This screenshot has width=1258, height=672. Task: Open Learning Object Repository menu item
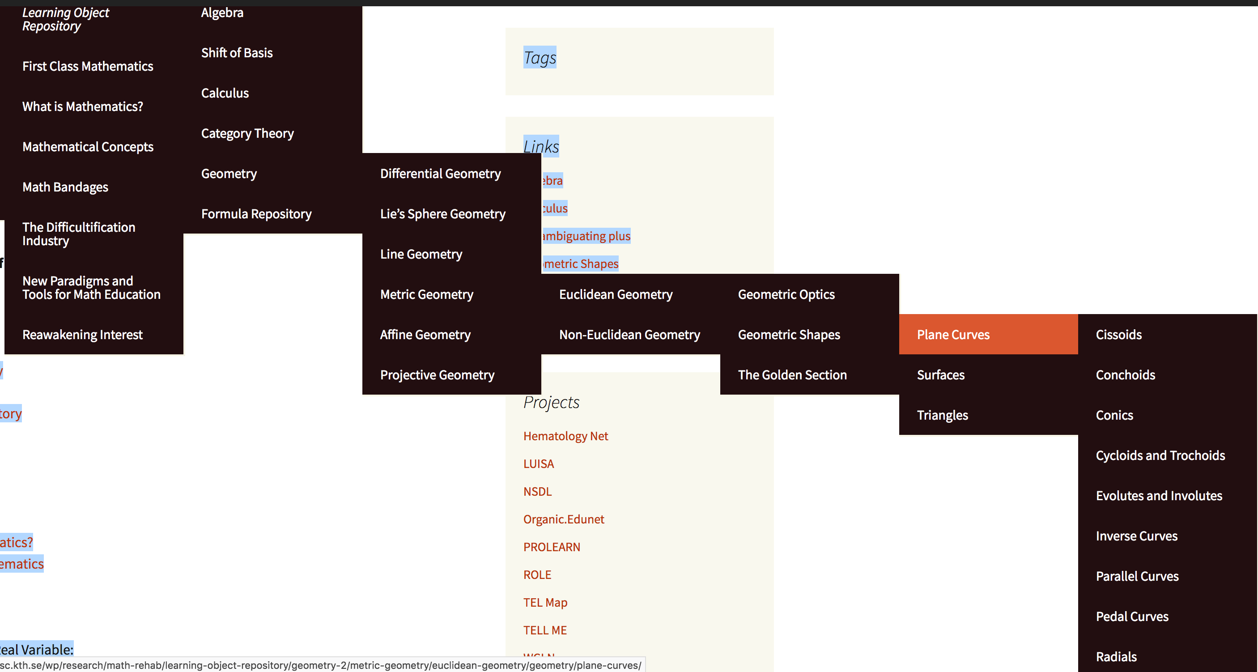pyautogui.click(x=65, y=20)
